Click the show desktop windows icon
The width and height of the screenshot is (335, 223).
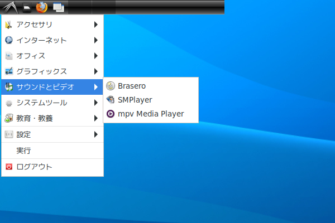click(x=59, y=7)
